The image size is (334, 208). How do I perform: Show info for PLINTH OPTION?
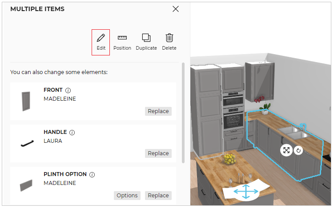click(92, 175)
